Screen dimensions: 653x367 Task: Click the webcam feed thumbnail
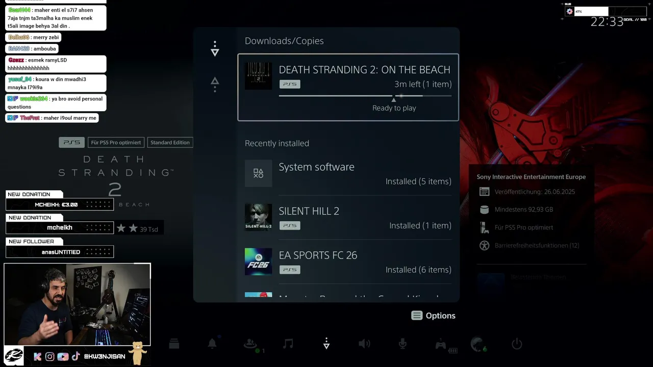78,305
